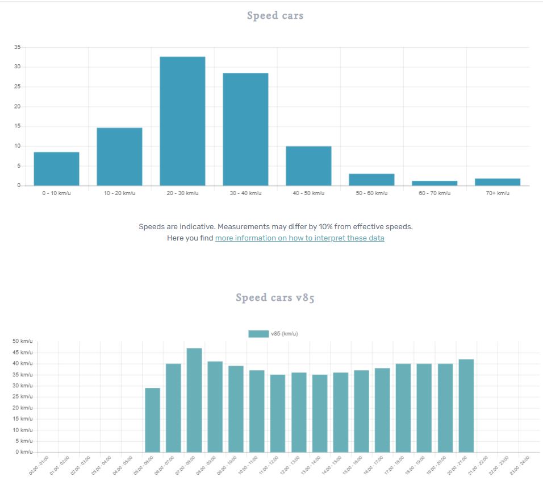
Task: Click the 0 - 10 km/u speed bar
Action: point(56,169)
